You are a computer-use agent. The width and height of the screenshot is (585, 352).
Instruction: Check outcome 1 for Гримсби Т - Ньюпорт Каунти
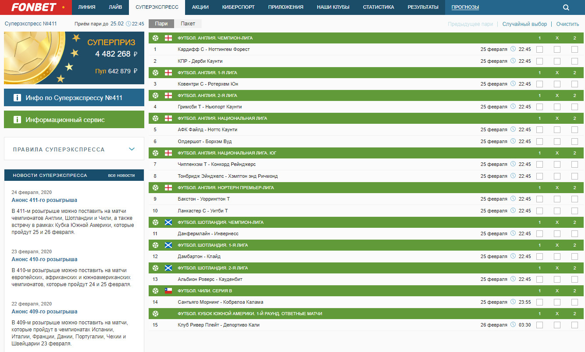pos(539,107)
